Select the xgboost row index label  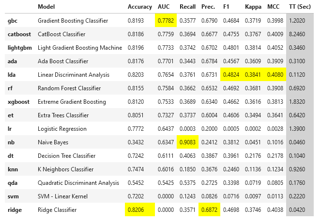(18, 102)
